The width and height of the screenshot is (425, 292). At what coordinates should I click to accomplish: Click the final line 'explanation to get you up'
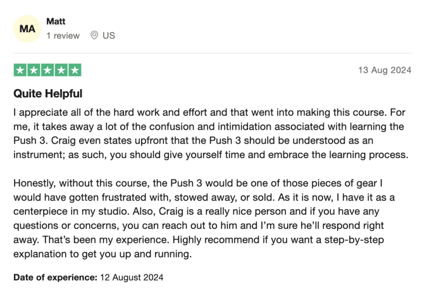pos(102,254)
